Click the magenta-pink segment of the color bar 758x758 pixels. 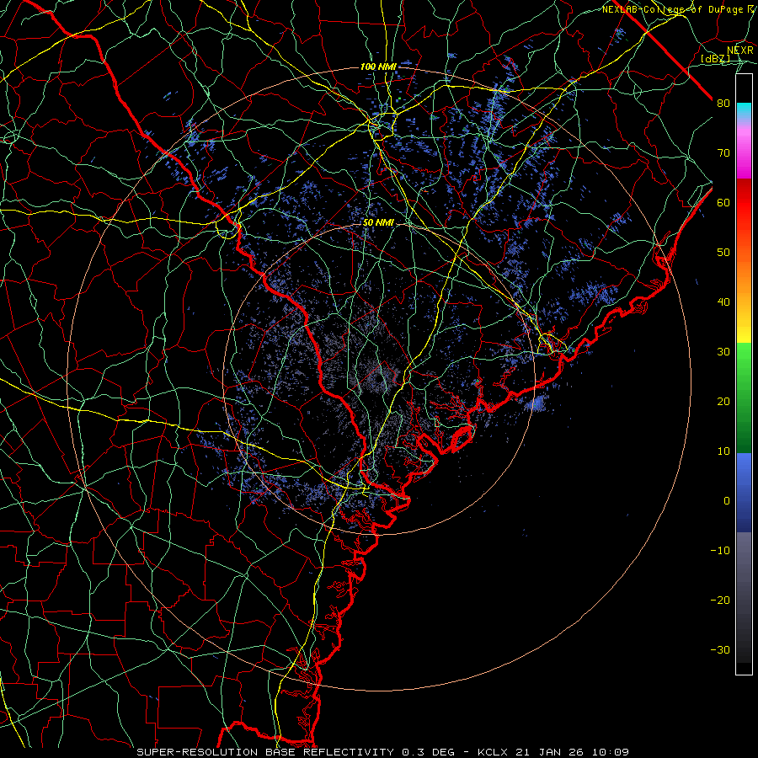[x=744, y=152]
